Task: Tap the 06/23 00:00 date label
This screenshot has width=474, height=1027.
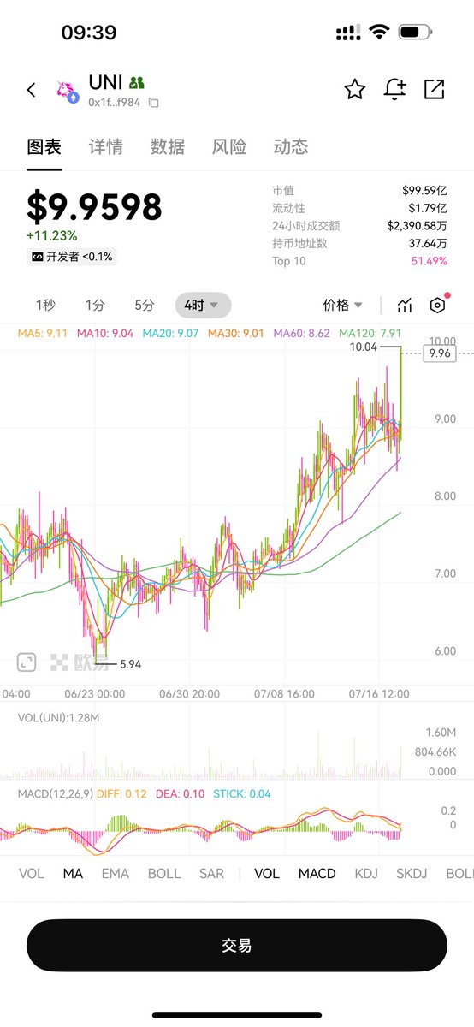Action: 94,693
